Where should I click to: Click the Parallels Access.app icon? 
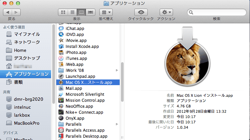click(x=61, y=130)
